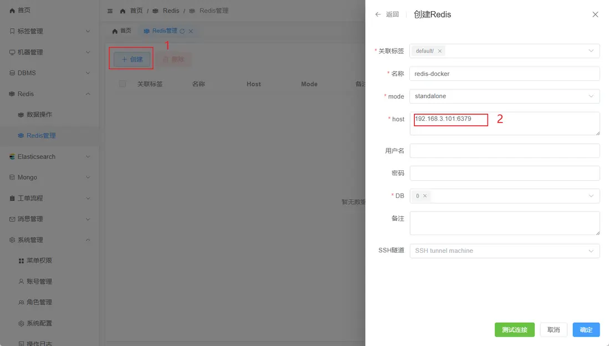Click the home icon in the sidebar
The width and height of the screenshot is (609, 346).
pos(12,11)
